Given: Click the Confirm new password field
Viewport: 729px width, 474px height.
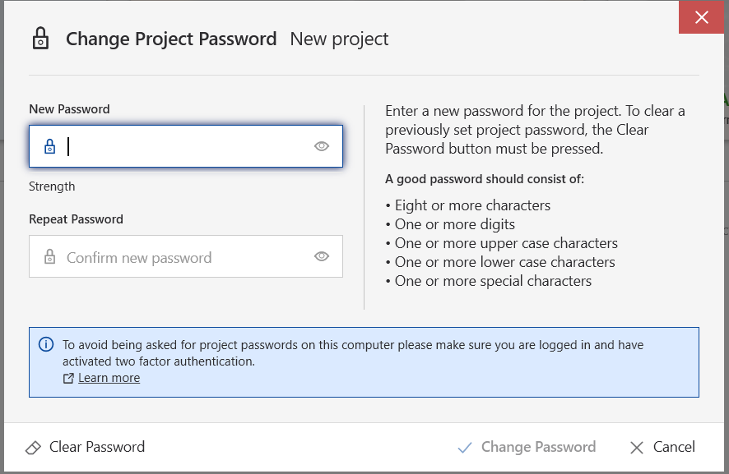Looking at the screenshot, I should pos(185,257).
